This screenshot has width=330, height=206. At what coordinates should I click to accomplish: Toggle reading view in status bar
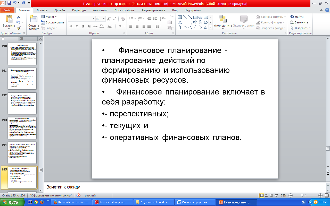click(271, 195)
